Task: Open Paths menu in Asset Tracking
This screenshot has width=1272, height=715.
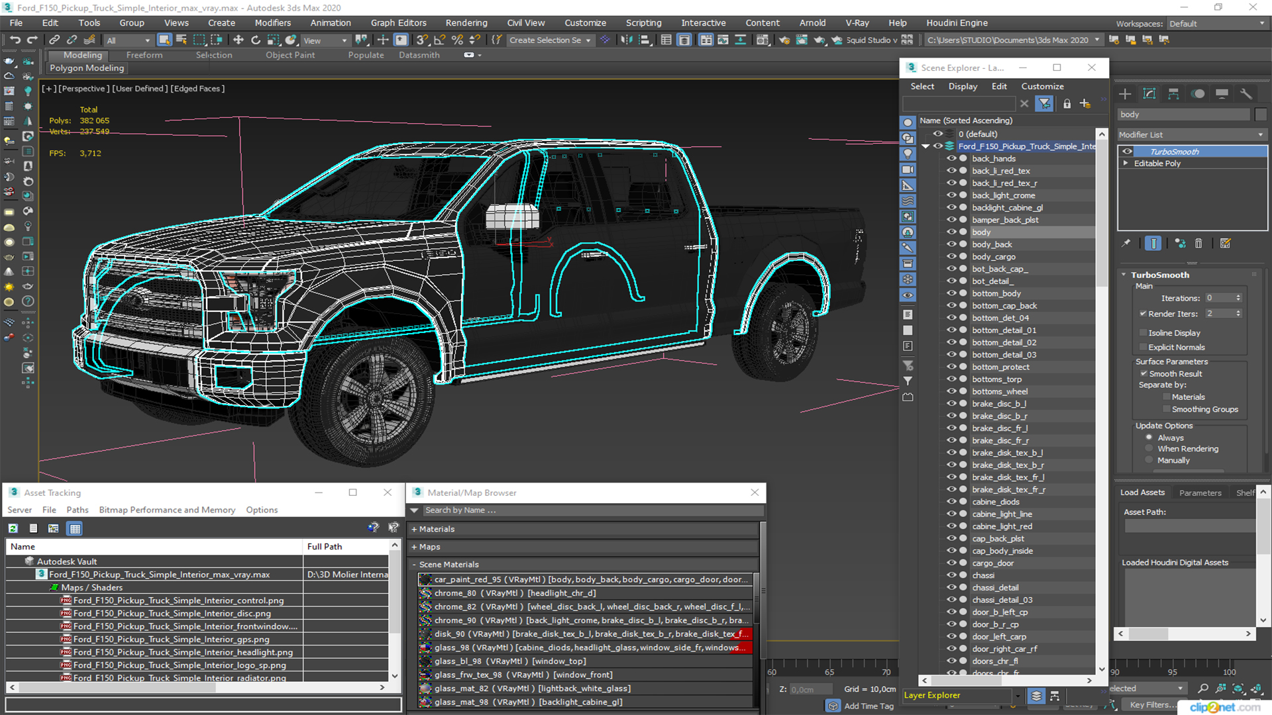Action: (x=78, y=510)
